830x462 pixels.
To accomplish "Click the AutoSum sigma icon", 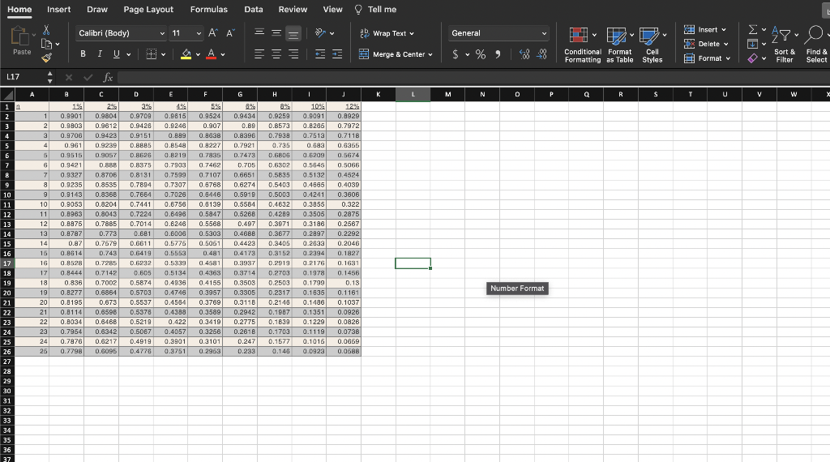I will [753, 30].
